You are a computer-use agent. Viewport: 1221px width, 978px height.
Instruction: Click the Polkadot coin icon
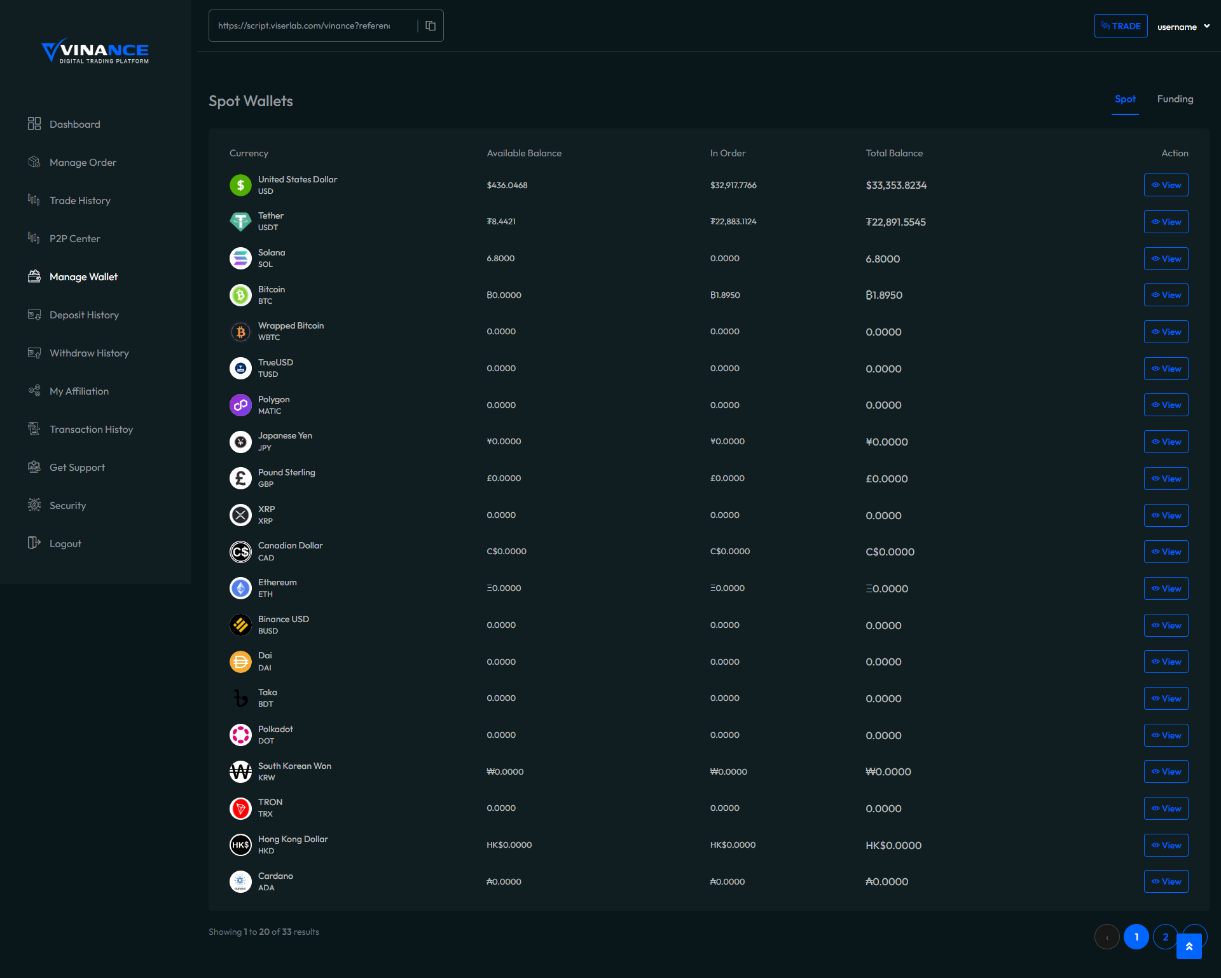(240, 735)
